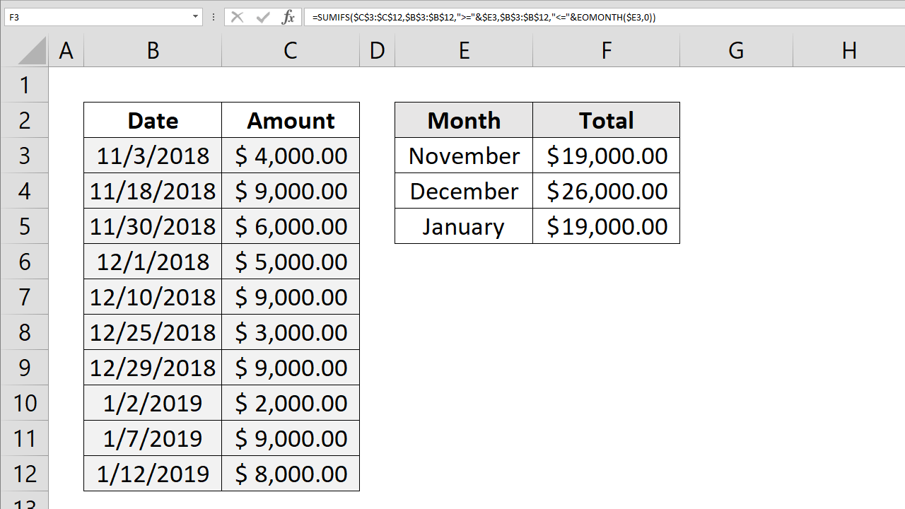The image size is (905, 509).
Task: Click the Cancel (X) icon beside formula bar
Action: [x=238, y=17]
